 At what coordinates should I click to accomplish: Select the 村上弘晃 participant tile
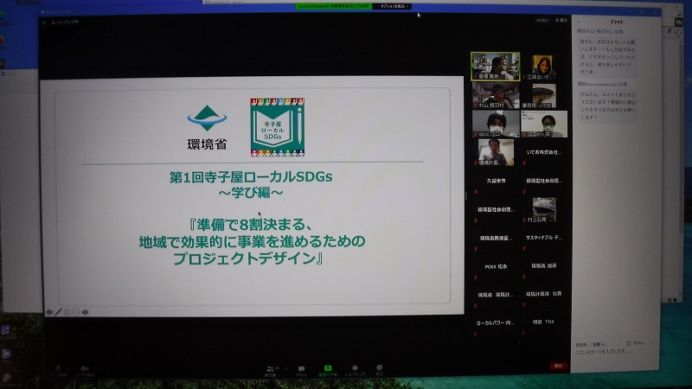pyautogui.click(x=544, y=209)
